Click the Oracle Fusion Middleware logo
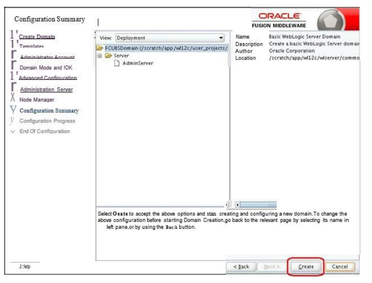Image resolution: width=372 pixels, height=283 pixels. point(279,20)
